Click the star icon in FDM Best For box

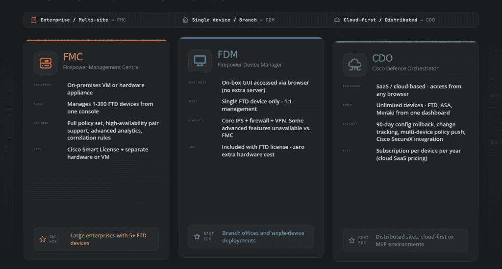click(197, 236)
